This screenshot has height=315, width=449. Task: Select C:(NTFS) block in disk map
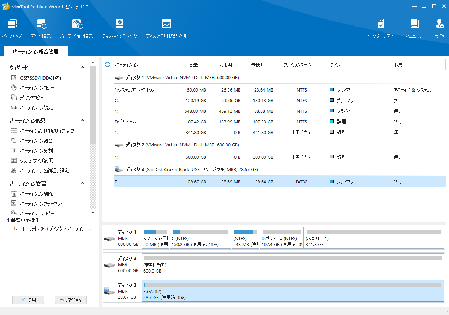pyautogui.click(x=200, y=238)
